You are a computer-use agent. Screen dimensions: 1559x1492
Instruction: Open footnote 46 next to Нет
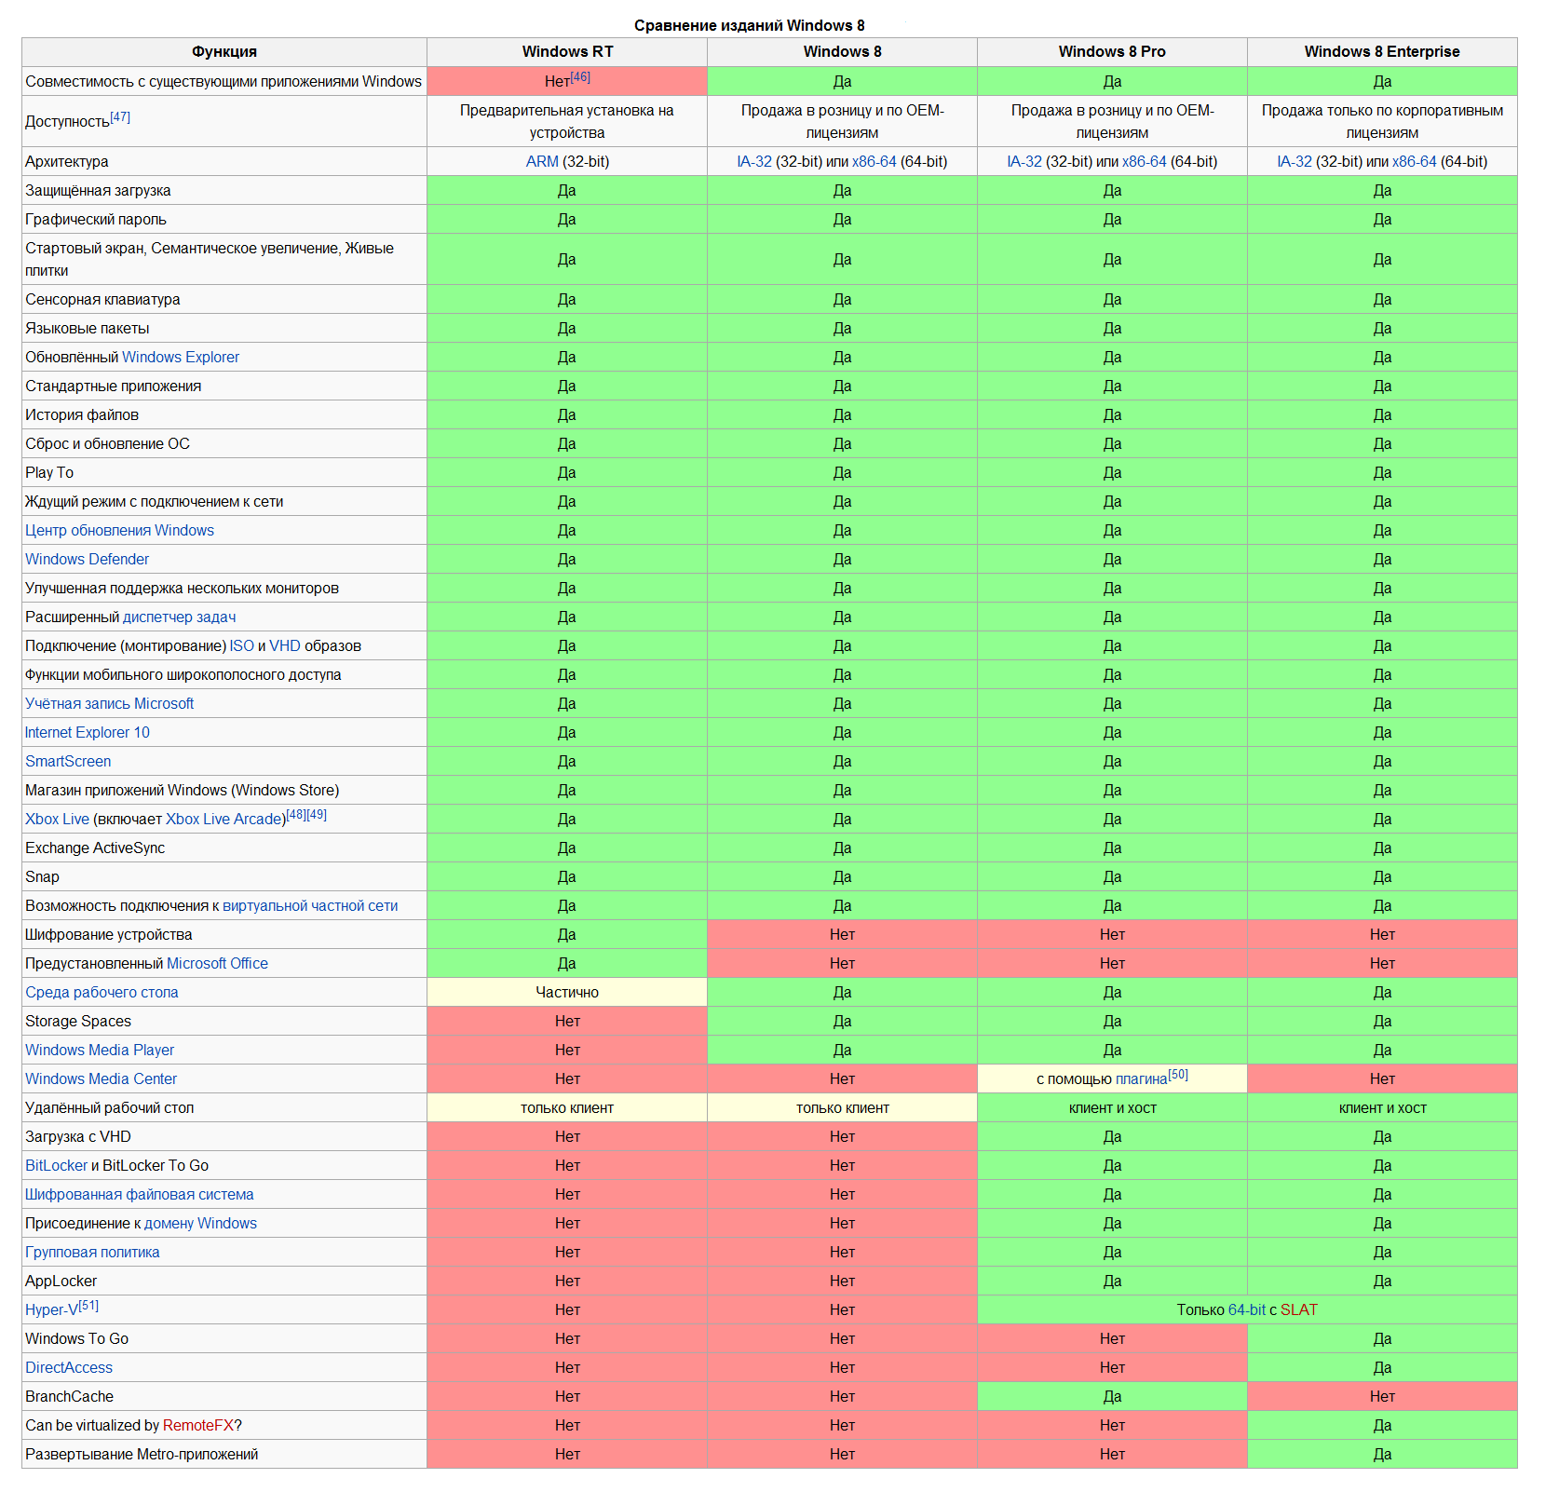[580, 77]
